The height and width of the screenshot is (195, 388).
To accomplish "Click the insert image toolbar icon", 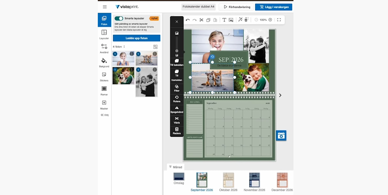I will [231, 20].
